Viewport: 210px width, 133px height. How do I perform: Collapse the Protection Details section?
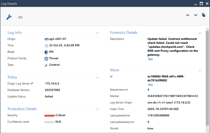[98, 109]
